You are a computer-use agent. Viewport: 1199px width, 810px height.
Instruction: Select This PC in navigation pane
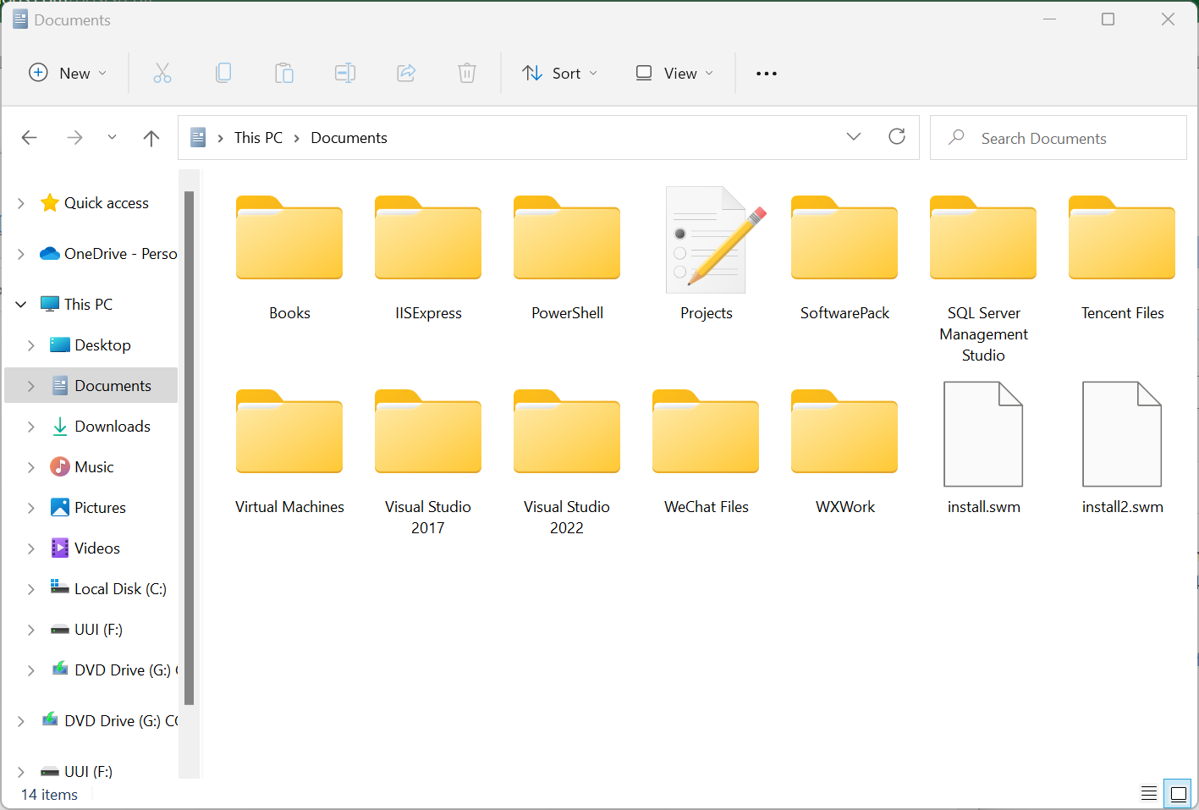click(x=76, y=304)
